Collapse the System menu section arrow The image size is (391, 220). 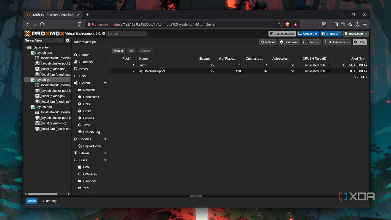pos(105,83)
